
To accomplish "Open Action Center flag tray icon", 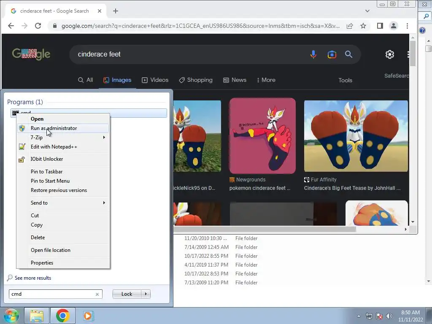I will pos(379,316).
